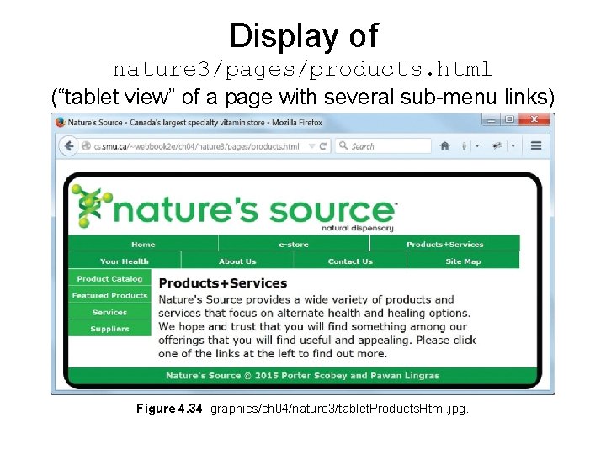This screenshot has width=606, height=454.
Task: Open Suppliers sub-menu link
Action: coord(109,329)
